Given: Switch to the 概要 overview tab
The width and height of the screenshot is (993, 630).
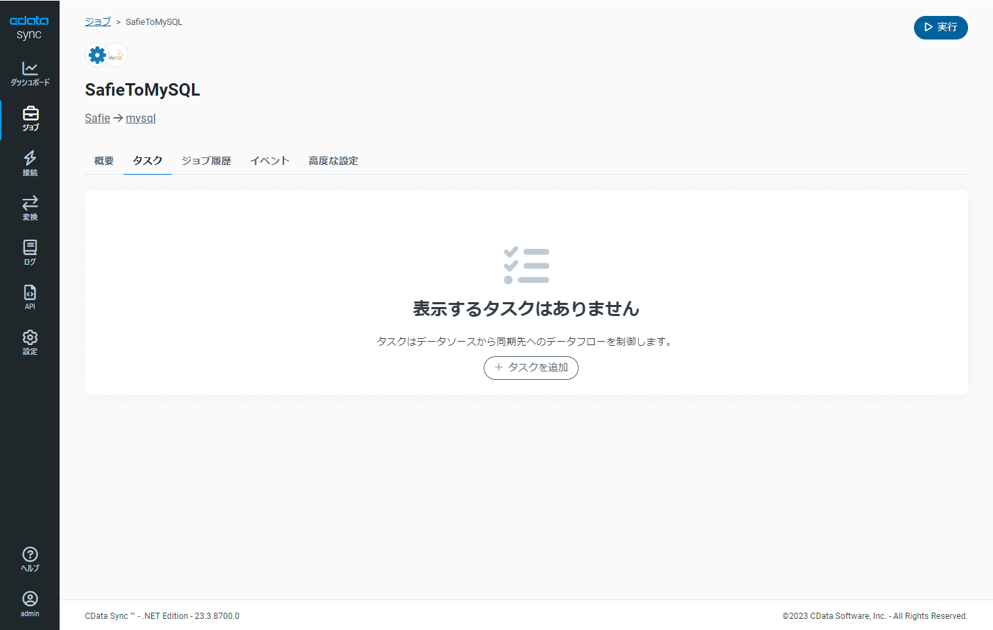Looking at the screenshot, I should (104, 161).
